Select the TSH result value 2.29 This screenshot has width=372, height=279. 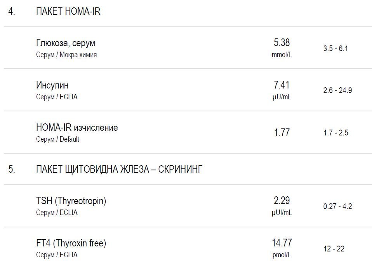(282, 201)
